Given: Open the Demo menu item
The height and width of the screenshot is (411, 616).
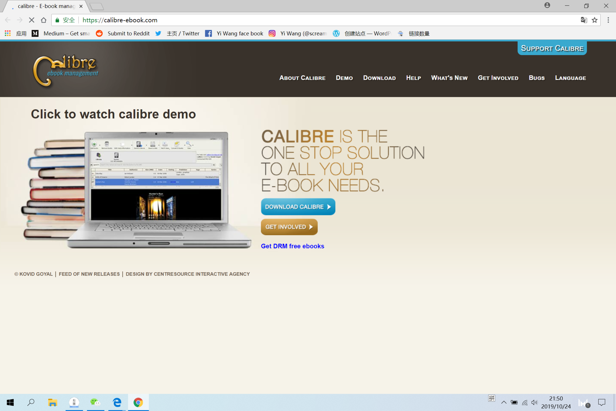Looking at the screenshot, I should [344, 78].
